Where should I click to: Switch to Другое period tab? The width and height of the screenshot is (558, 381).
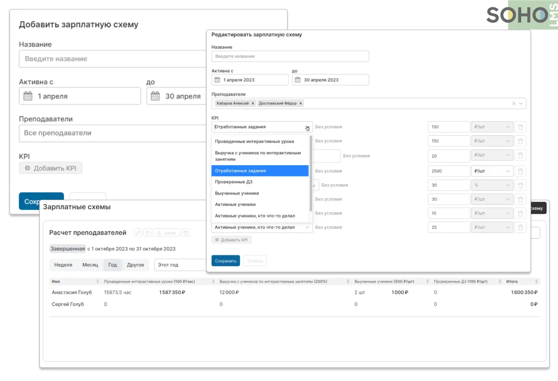(135, 265)
